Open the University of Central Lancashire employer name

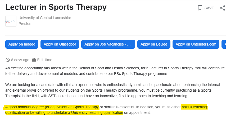click(x=45, y=18)
